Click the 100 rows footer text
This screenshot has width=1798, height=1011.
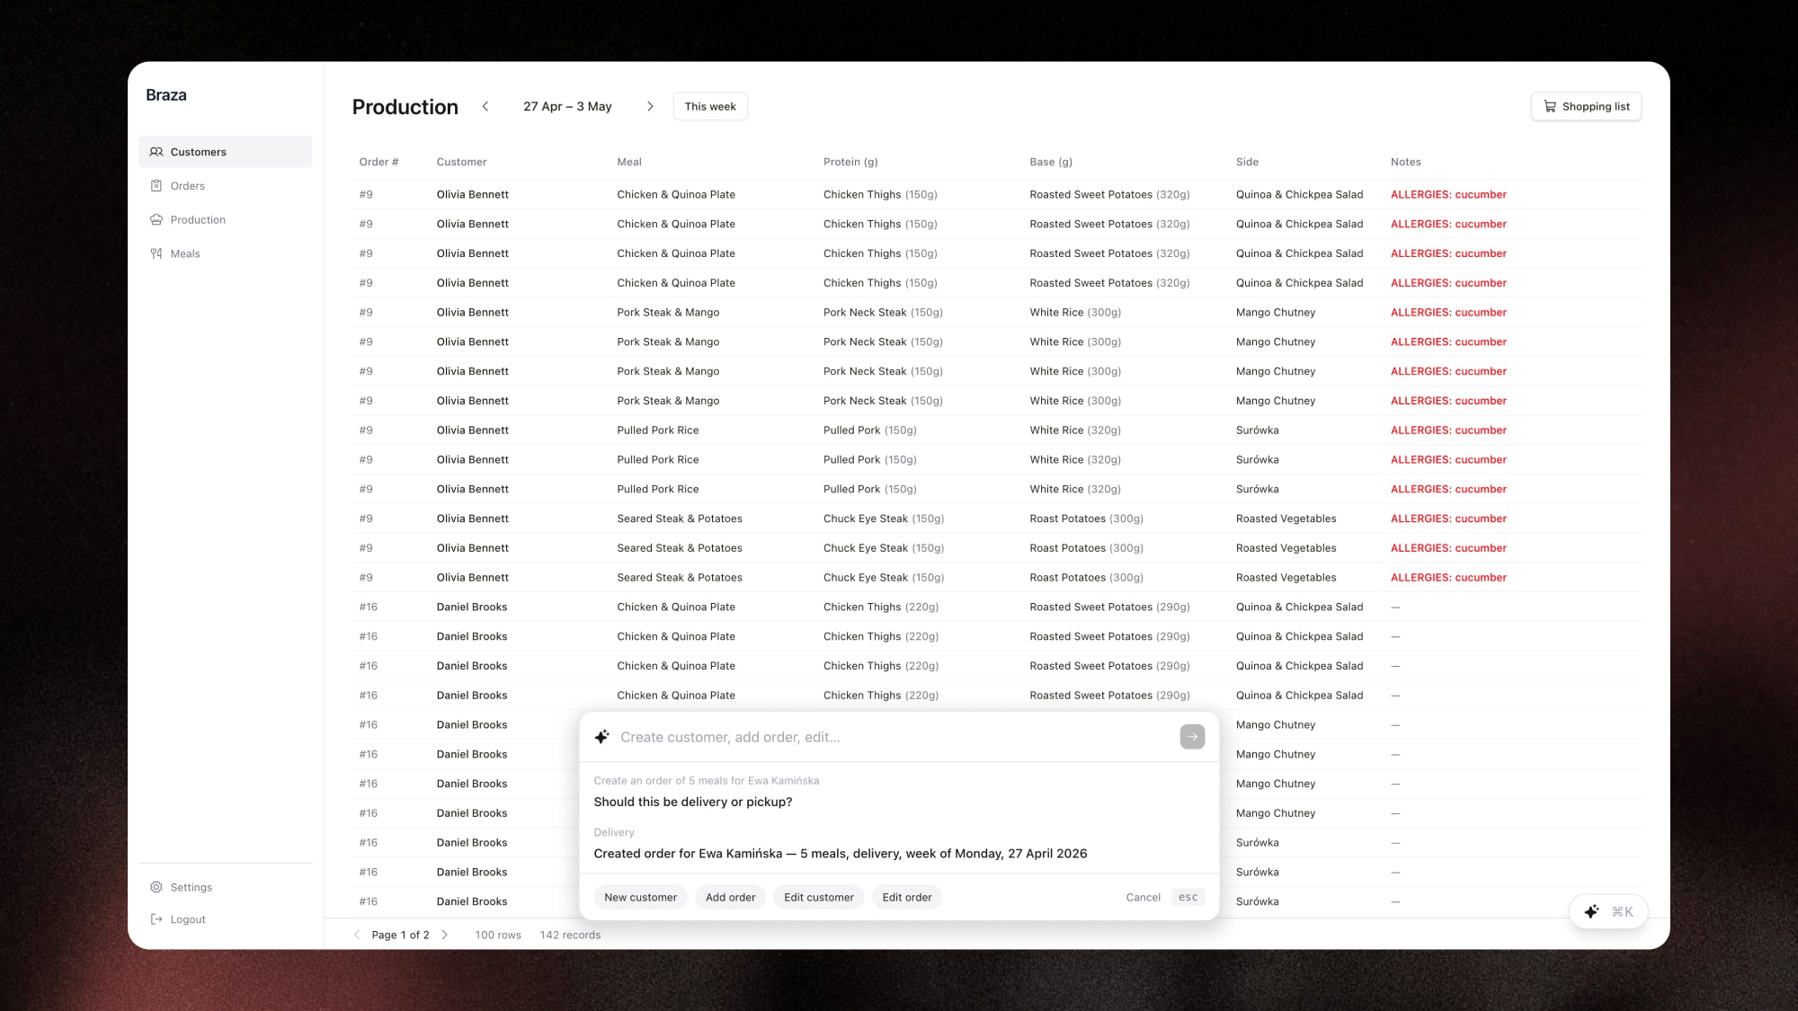coord(498,935)
